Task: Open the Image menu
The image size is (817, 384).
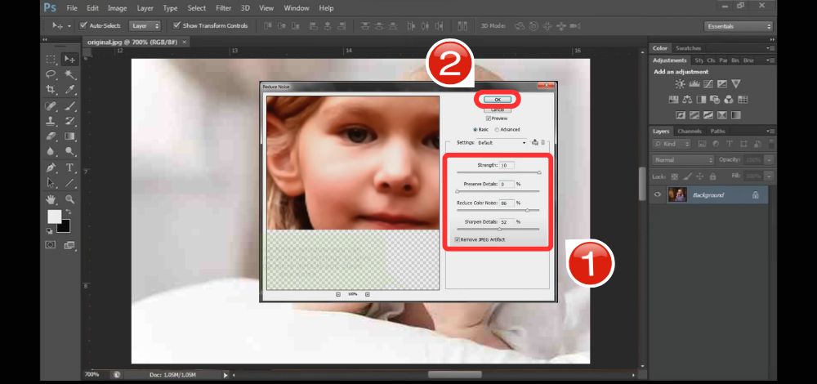Action: coord(117,8)
